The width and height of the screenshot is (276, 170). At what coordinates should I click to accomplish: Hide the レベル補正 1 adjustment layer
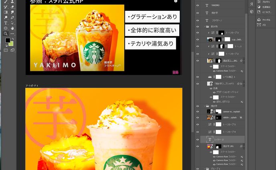(x=197, y=77)
